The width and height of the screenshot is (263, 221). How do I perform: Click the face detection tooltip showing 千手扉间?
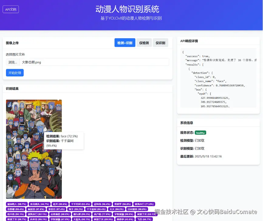point(64,141)
